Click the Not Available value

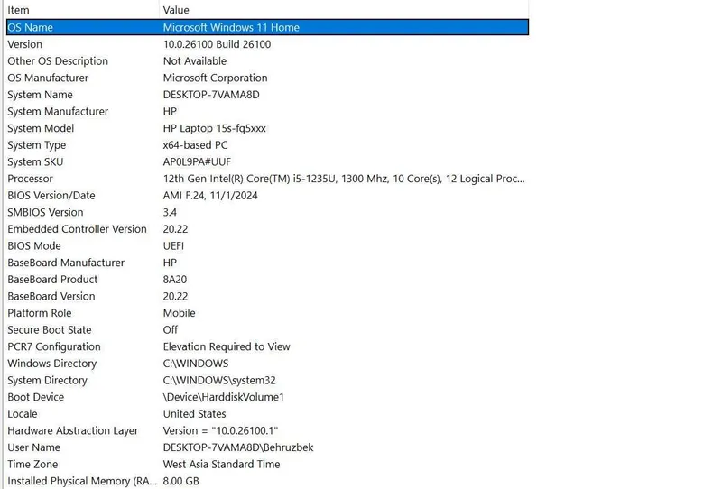coord(195,60)
